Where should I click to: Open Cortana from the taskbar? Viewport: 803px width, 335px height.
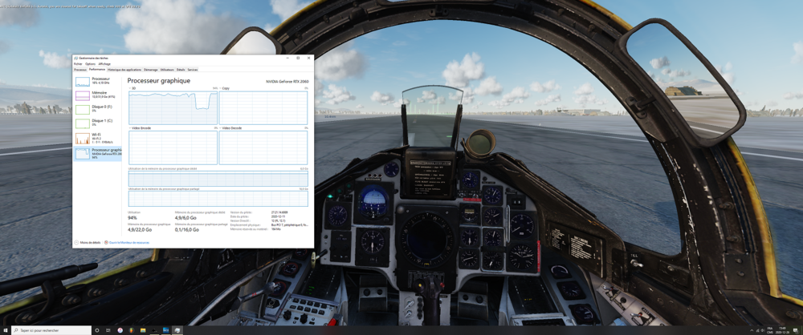97,330
